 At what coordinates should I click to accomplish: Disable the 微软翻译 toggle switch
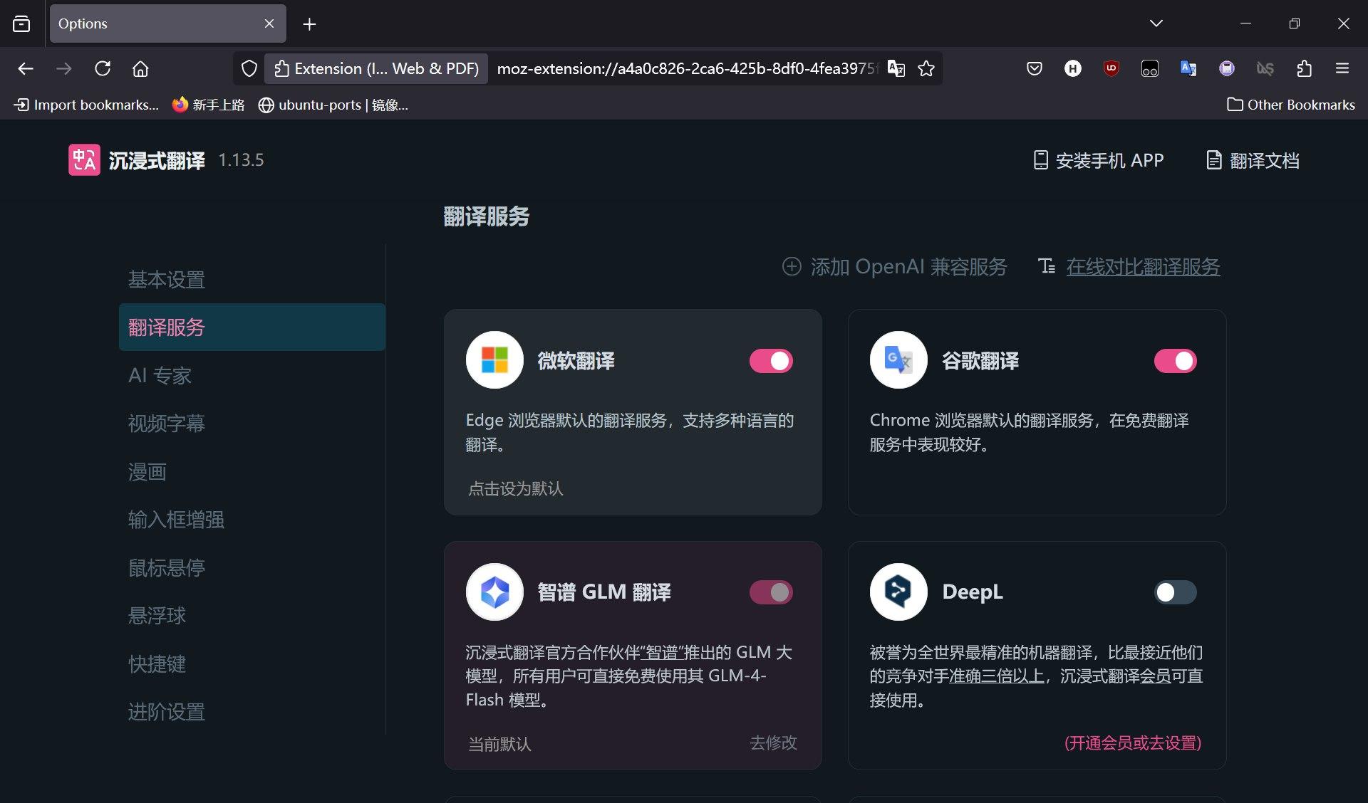[x=771, y=361]
